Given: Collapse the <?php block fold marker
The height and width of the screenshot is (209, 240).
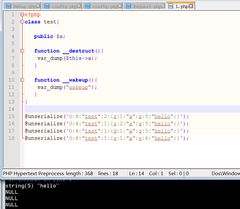Looking at the screenshot, I should pos(22,14).
